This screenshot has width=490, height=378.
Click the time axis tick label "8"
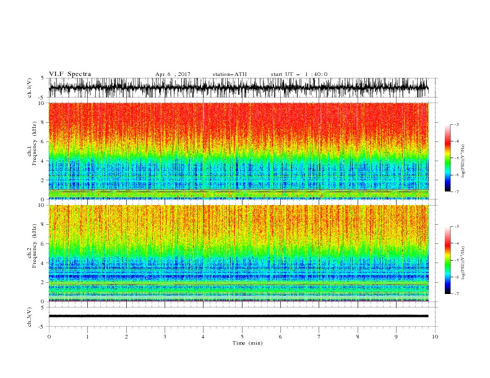[x=358, y=337]
